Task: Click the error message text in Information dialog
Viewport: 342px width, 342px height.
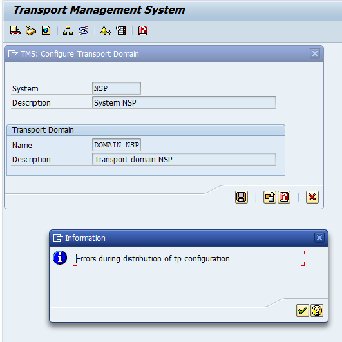Action: pos(153,259)
